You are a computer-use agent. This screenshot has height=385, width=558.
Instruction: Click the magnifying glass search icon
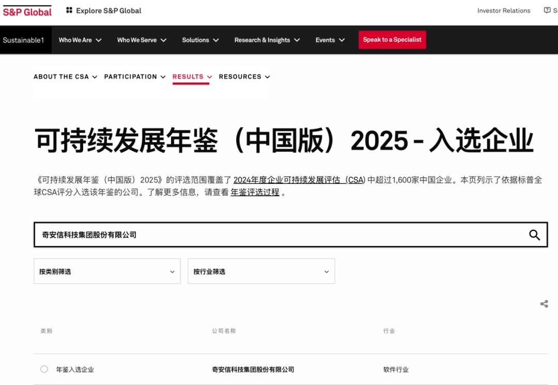(x=534, y=235)
